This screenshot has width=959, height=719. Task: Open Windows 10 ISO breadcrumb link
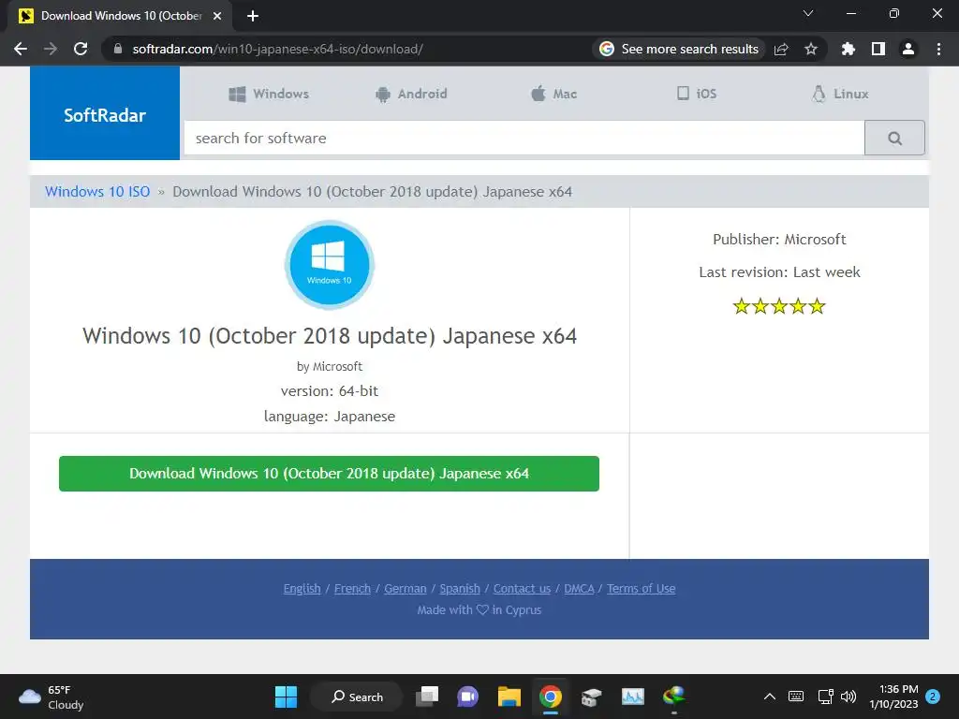point(97,191)
